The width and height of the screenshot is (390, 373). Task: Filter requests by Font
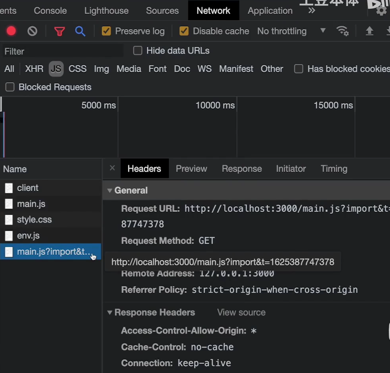[x=157, y=69]
